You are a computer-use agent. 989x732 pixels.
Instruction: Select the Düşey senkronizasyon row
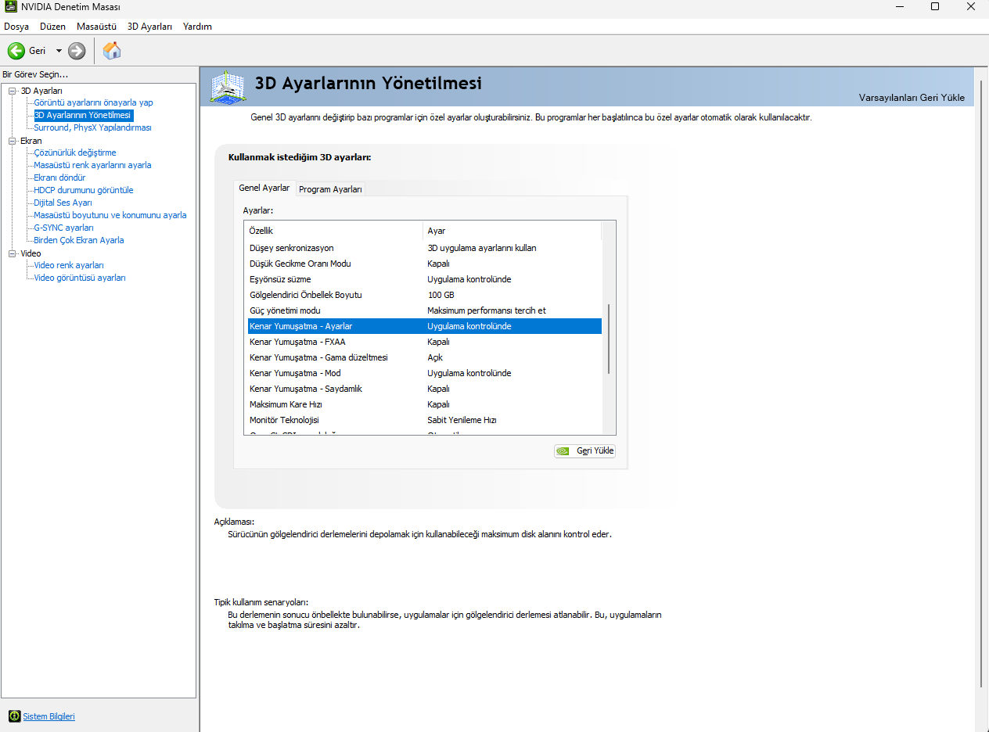424,248
